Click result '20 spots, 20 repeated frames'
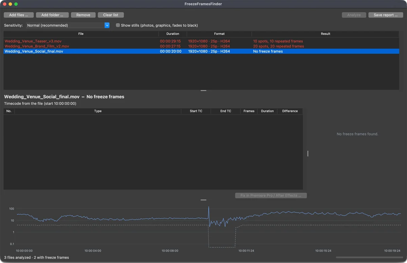 [x=278, y=46]
